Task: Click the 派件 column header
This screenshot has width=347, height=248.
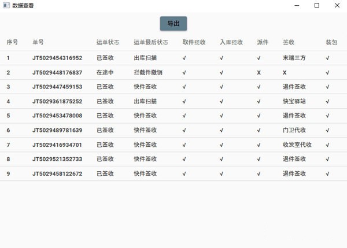Action: coord(263,42)
